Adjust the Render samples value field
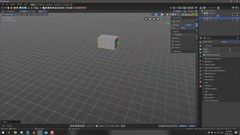The height and width of the screenshot is (135, 240). pos(230,49)
